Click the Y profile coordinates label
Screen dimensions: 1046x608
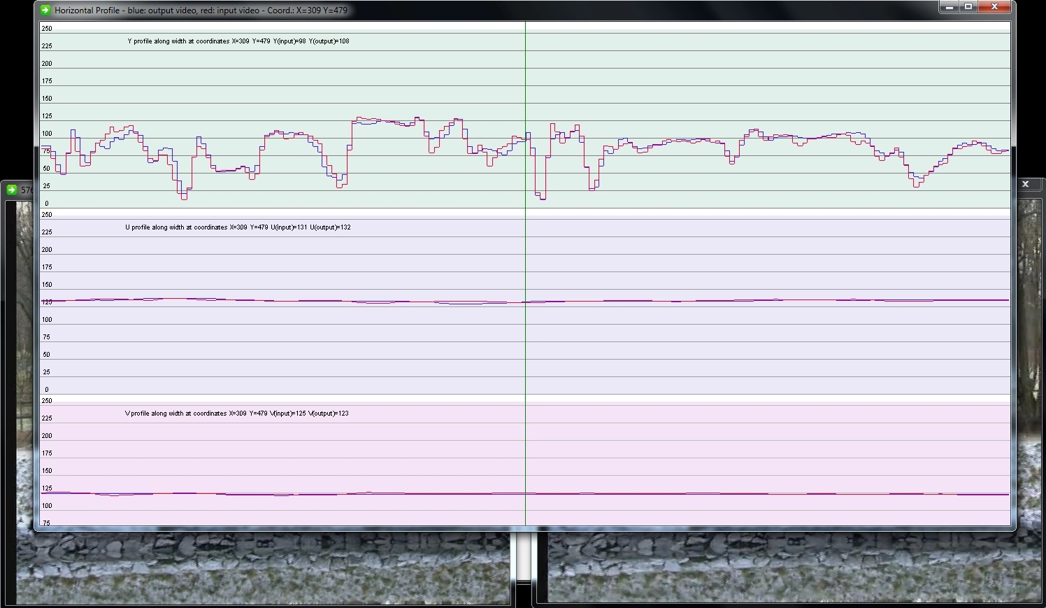[x=238, y=41]
